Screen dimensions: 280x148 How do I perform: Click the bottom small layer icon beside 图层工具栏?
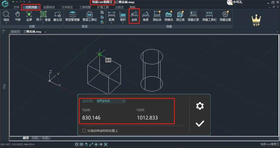(102, 22)
